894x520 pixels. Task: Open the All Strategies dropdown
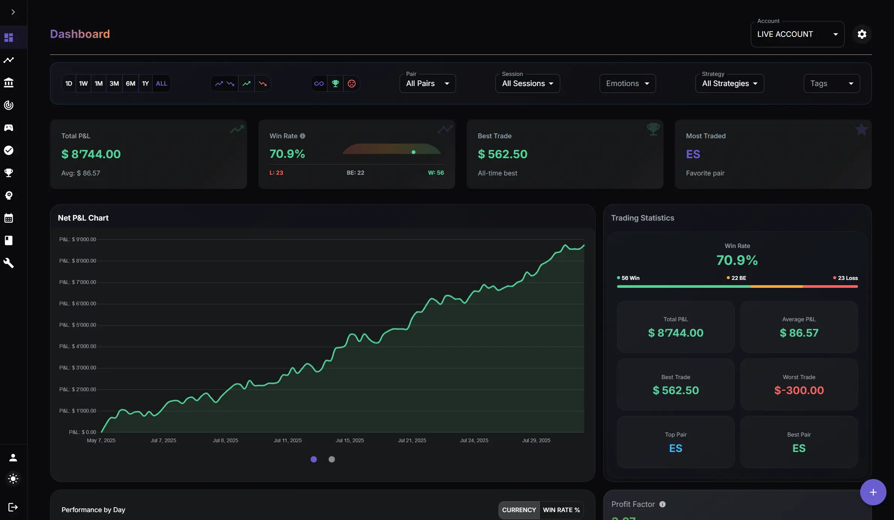point(730,83)
